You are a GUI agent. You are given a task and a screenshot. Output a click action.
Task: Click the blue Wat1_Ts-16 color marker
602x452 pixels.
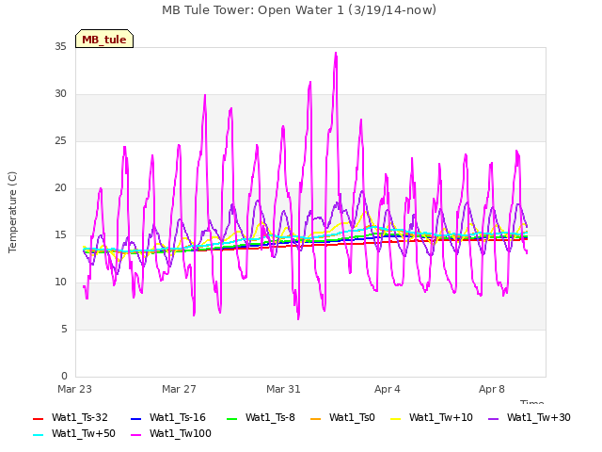point(135,419)
